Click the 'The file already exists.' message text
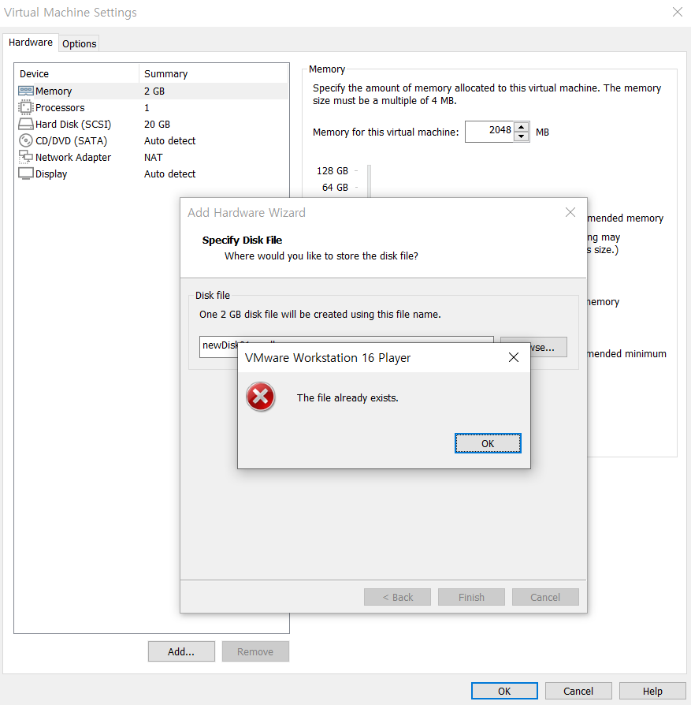 click(347, 397)
